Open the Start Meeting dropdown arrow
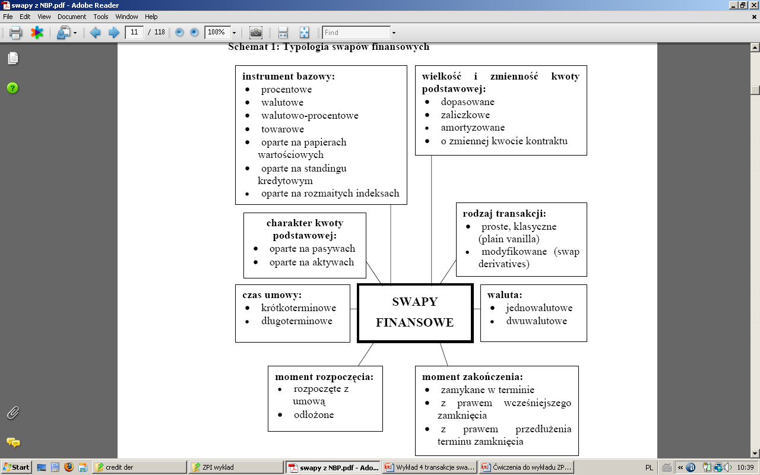The height and width of the screenshot is (475, 760). click(x=75, y=33)
